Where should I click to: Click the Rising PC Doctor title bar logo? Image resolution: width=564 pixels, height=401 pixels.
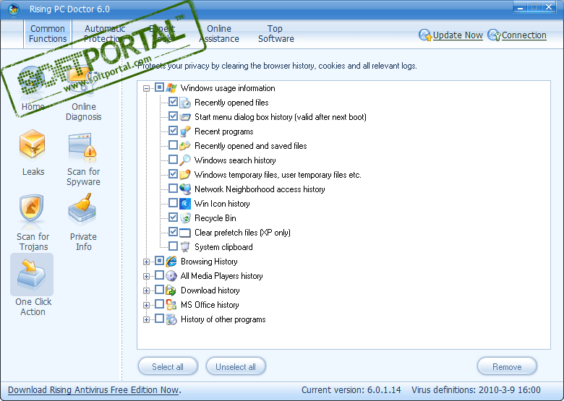14,9
